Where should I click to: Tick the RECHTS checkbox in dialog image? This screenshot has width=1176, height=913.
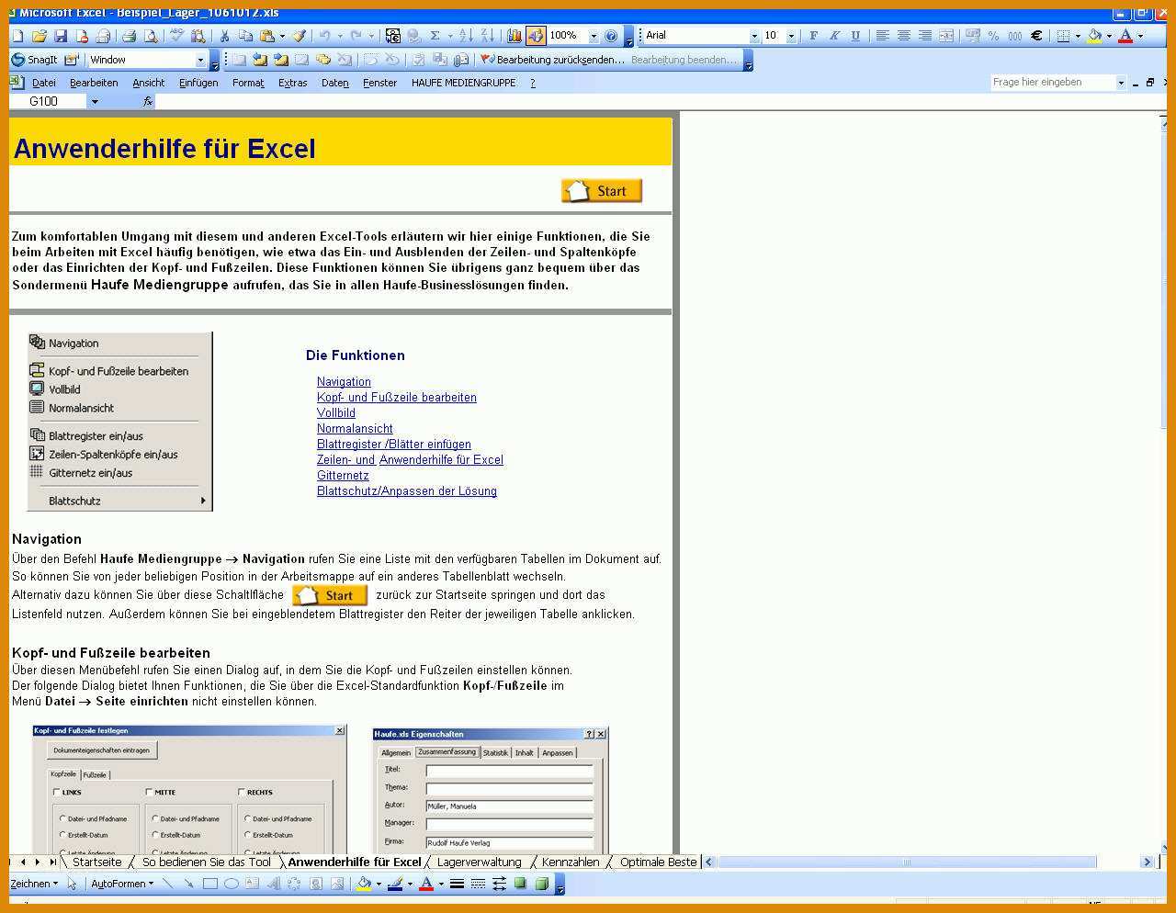click(x=242, y=792)
